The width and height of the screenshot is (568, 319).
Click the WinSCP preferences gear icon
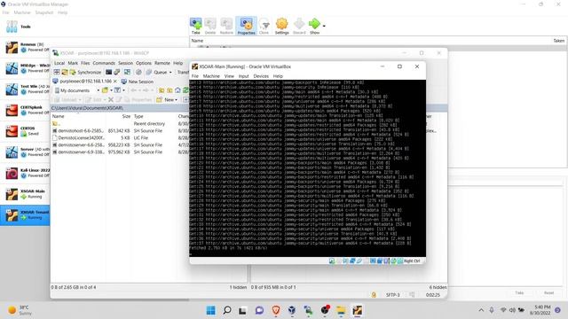pyautogui.click(x=138, y=72)
